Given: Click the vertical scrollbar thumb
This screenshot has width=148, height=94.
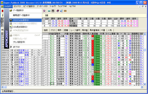Looking at the screenshot, I should pos(145,50).
